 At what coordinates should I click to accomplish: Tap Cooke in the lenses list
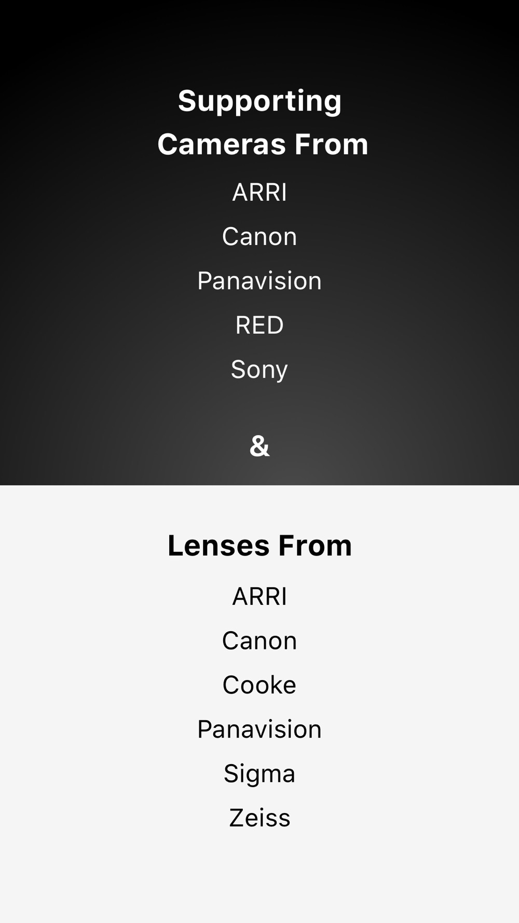pos(259,685)
